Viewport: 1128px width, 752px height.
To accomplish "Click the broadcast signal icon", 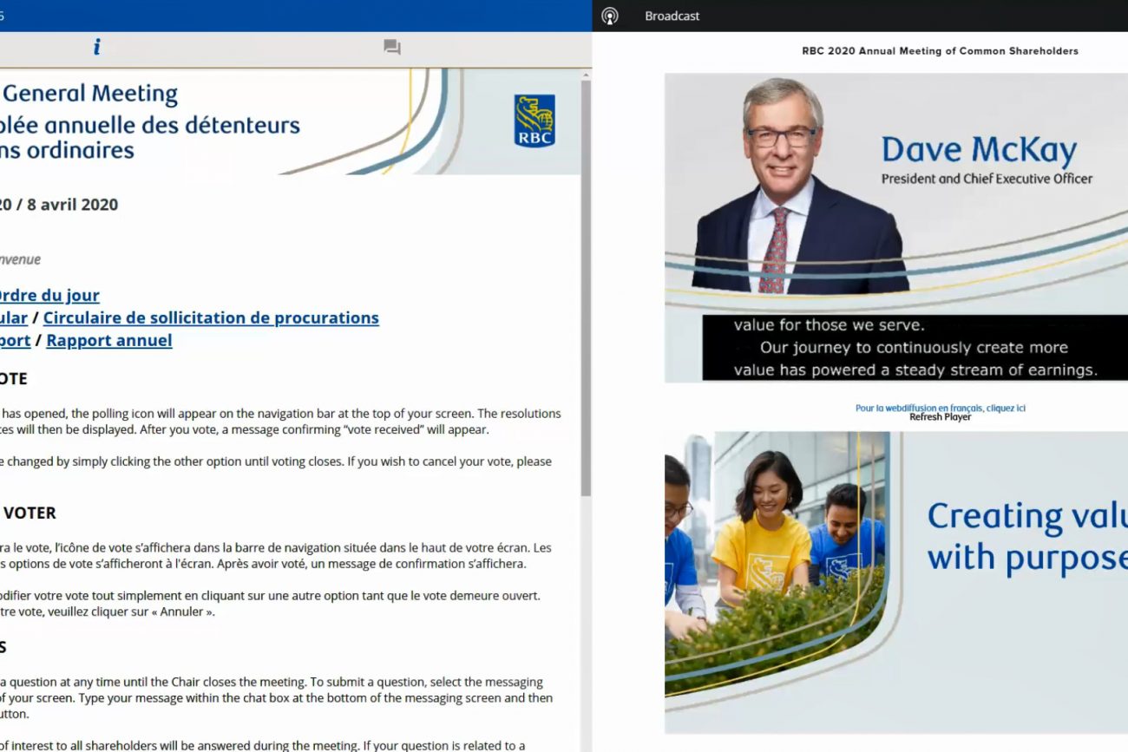I will pos(610,16).
